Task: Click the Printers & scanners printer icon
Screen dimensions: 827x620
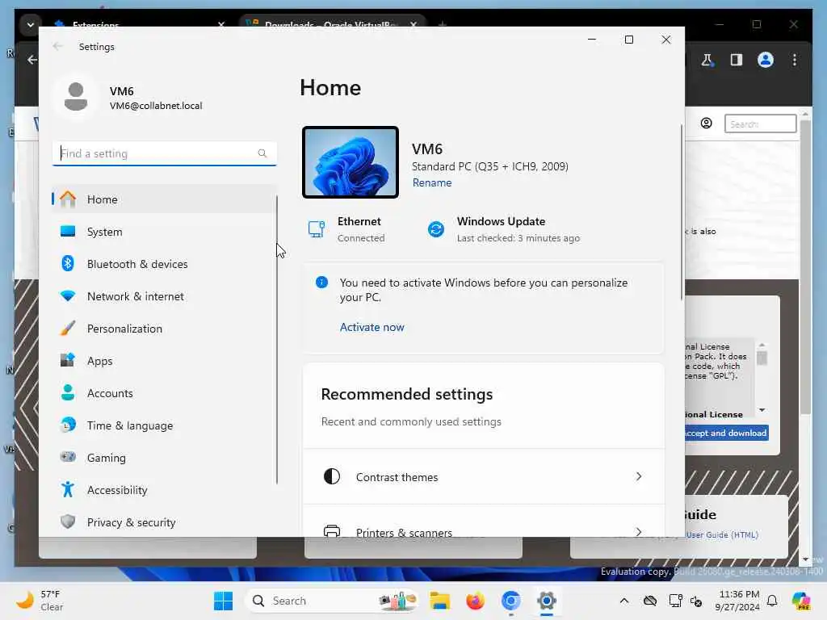Action: pos(332,531)
